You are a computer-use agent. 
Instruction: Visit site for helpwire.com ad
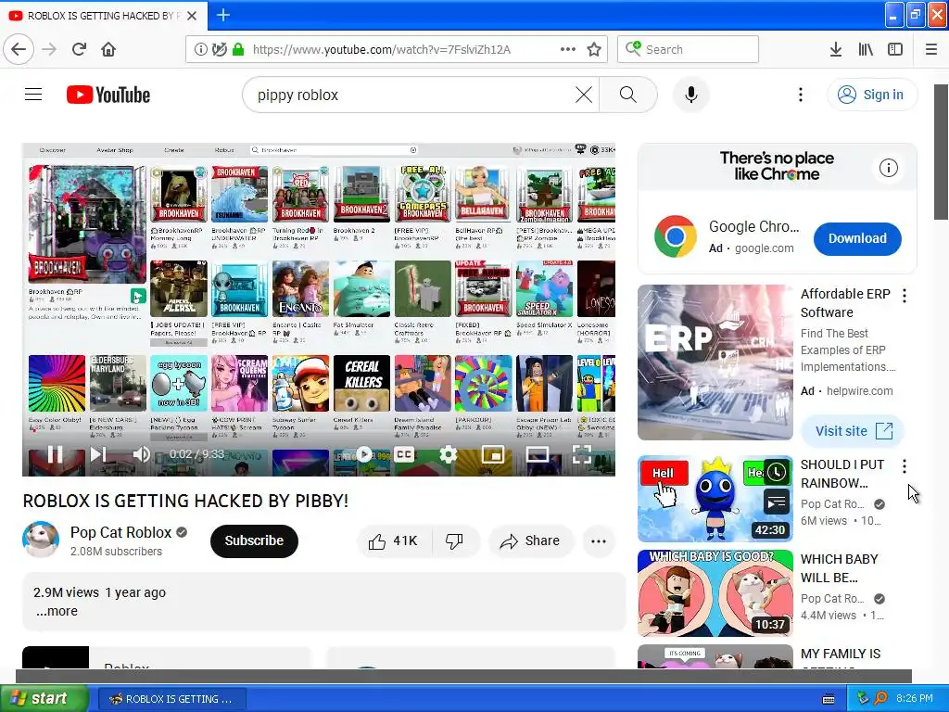tap(853, 430)
